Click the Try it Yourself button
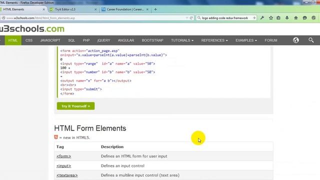This screenshot has height=180, width=320. (x=75, y=106)
